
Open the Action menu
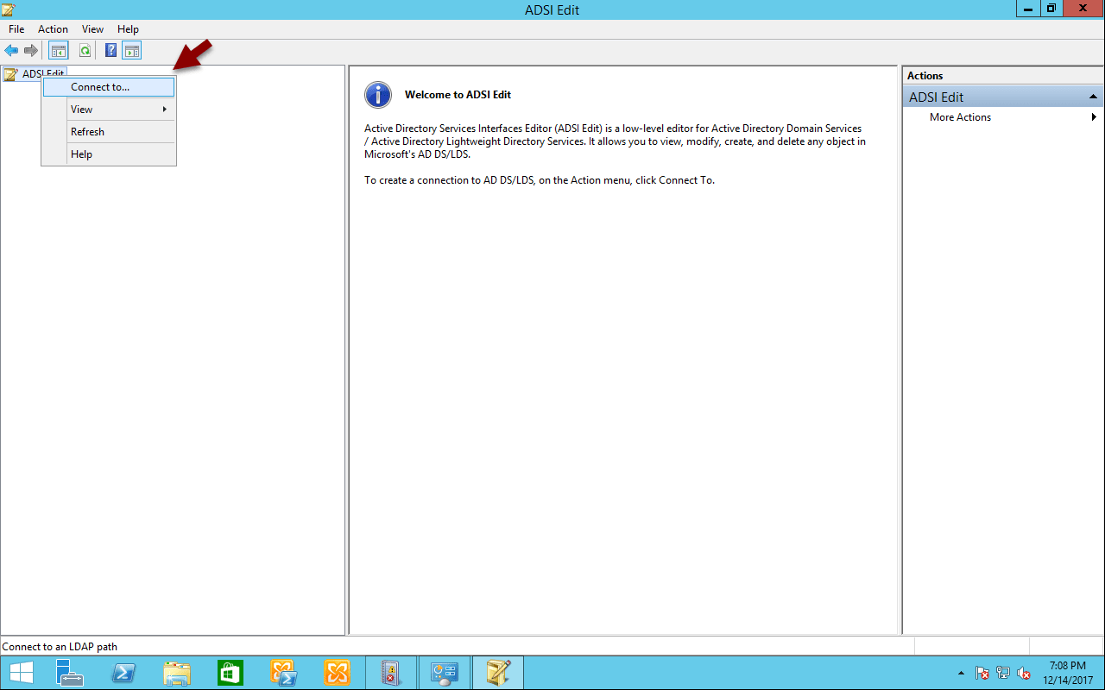[53, 29]
